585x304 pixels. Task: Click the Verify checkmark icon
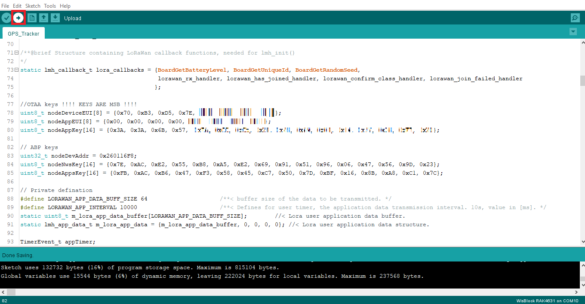[x=6, y=18]
